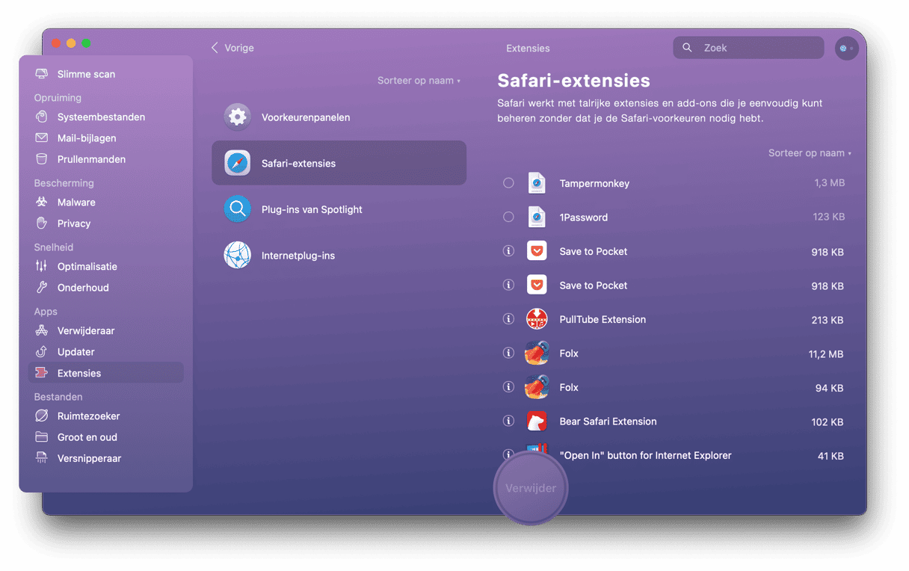Open the Privacy hand icon
The width and height of the screenshot is (909, 571).
(x=42, y=223)
